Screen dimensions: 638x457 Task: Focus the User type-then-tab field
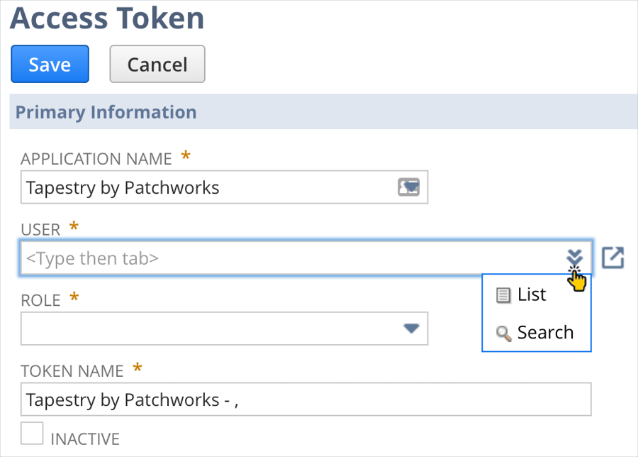coord(284,258)
